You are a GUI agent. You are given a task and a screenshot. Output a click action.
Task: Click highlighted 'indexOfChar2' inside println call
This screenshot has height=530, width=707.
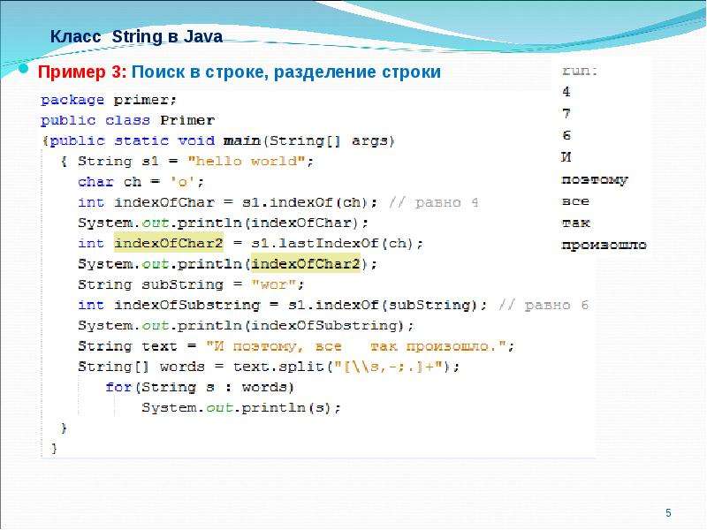click(306, 263)
